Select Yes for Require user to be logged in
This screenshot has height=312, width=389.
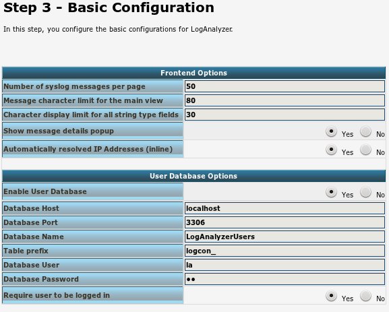[x=331, y=296]
